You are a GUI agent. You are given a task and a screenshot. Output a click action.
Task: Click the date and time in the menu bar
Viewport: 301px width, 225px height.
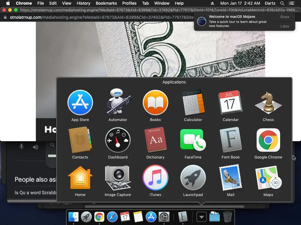[240, 3]
